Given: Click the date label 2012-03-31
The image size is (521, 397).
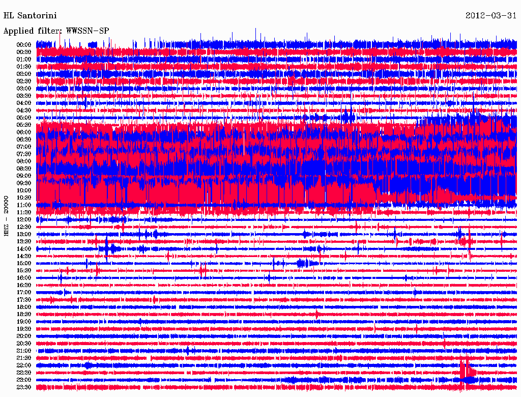Looking at the screenshot, I should point(491,16).
